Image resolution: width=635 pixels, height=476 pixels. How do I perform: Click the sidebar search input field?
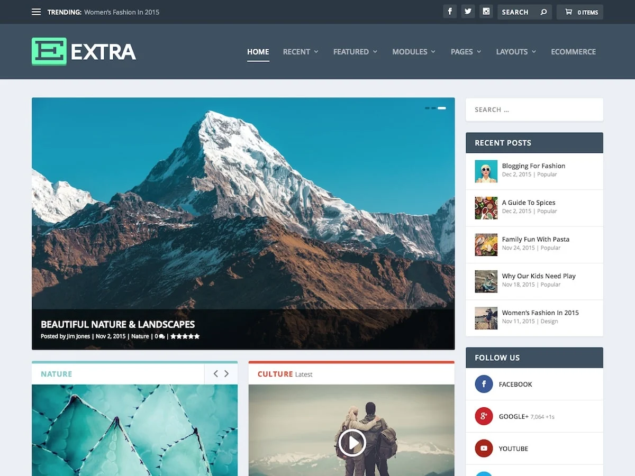pos(534,109)
